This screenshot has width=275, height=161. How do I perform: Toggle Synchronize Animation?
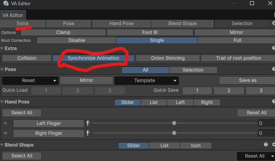[x=93, y=58]
